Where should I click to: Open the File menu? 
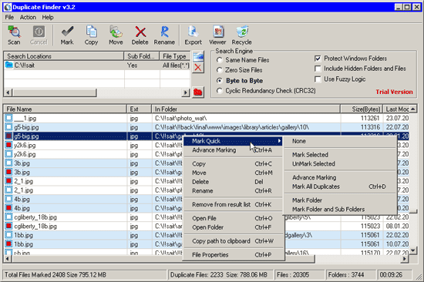point(9,17)
